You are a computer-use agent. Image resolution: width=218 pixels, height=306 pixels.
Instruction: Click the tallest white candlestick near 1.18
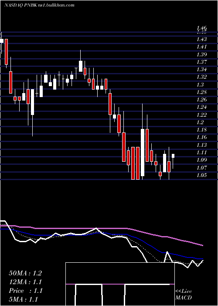(x=143, y=152)
